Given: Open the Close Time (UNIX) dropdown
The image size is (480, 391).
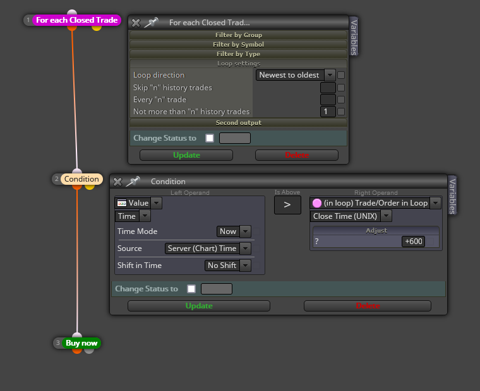Looking at the screenshot, I should point(387,216).
